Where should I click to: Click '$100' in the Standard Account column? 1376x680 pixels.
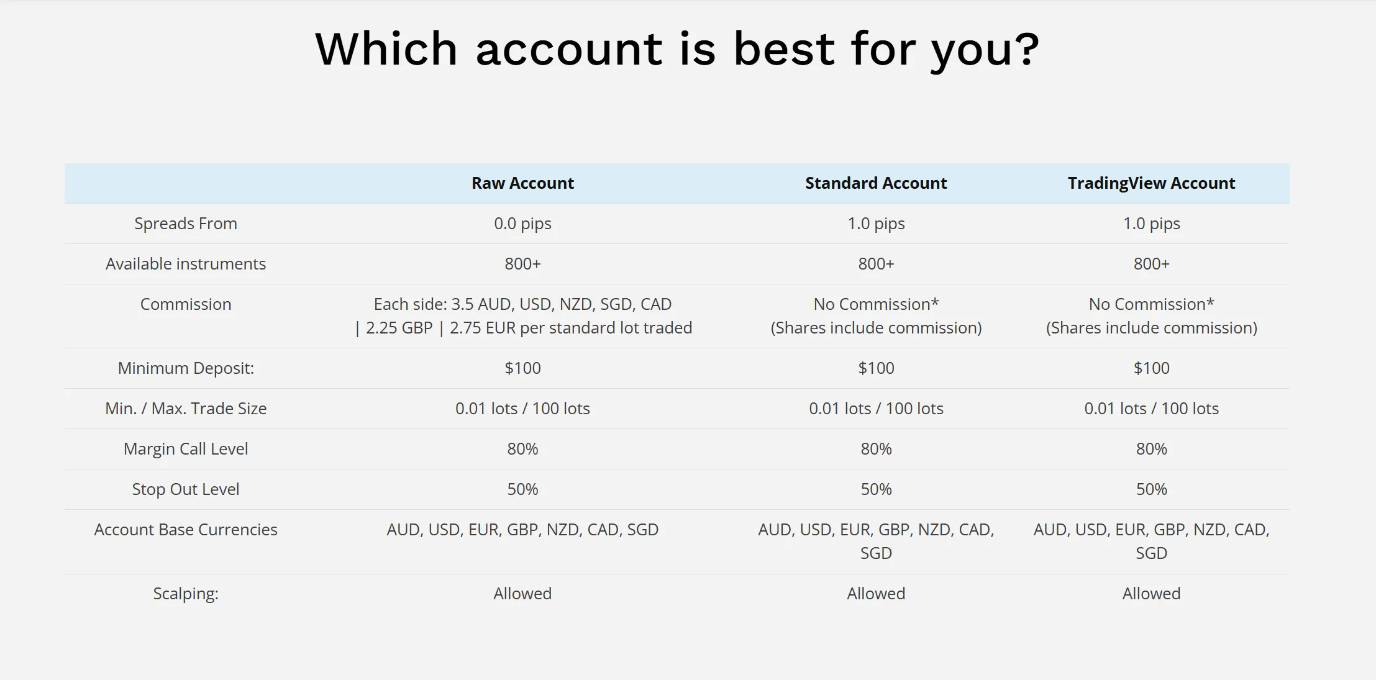tap(876, 368)
